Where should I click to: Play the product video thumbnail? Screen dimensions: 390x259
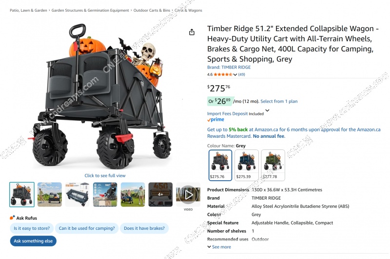pyautogui.click(x=188, y=195)
